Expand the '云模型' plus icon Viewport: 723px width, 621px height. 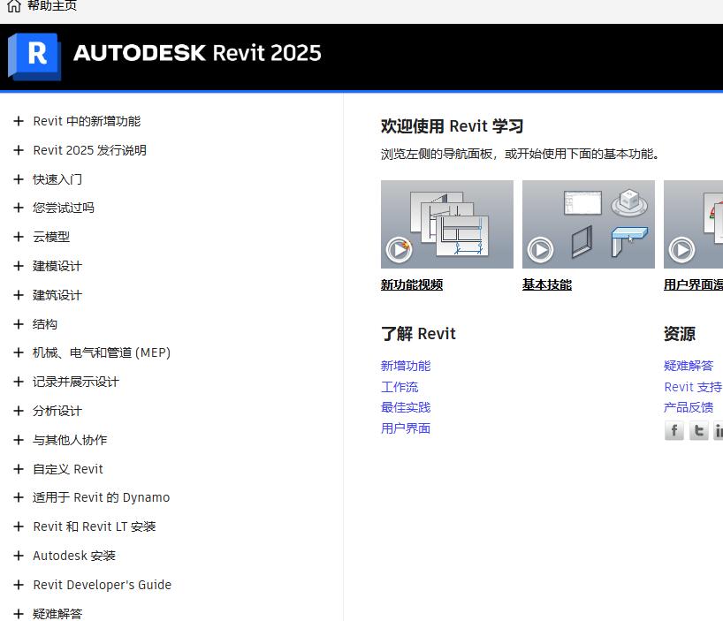tap(18, 237)
